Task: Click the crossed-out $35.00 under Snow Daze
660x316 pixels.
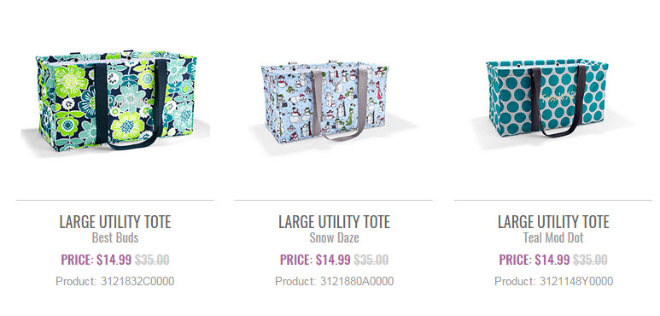Action: click(x=371, y=260)
